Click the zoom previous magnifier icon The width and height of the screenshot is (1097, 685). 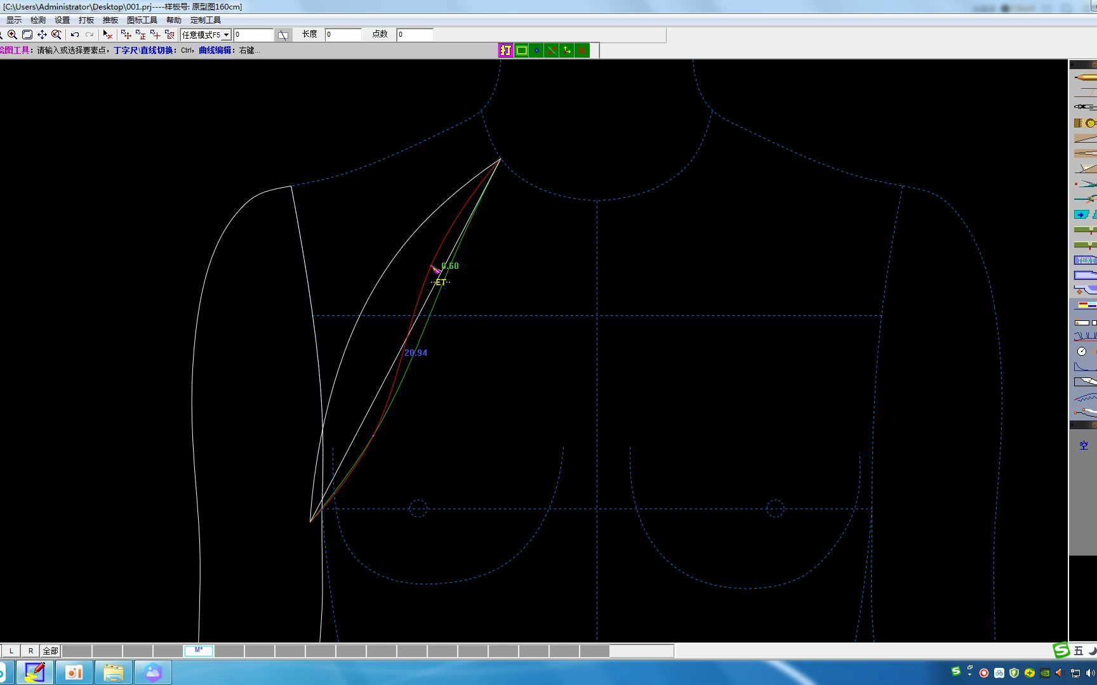[57, 35]
